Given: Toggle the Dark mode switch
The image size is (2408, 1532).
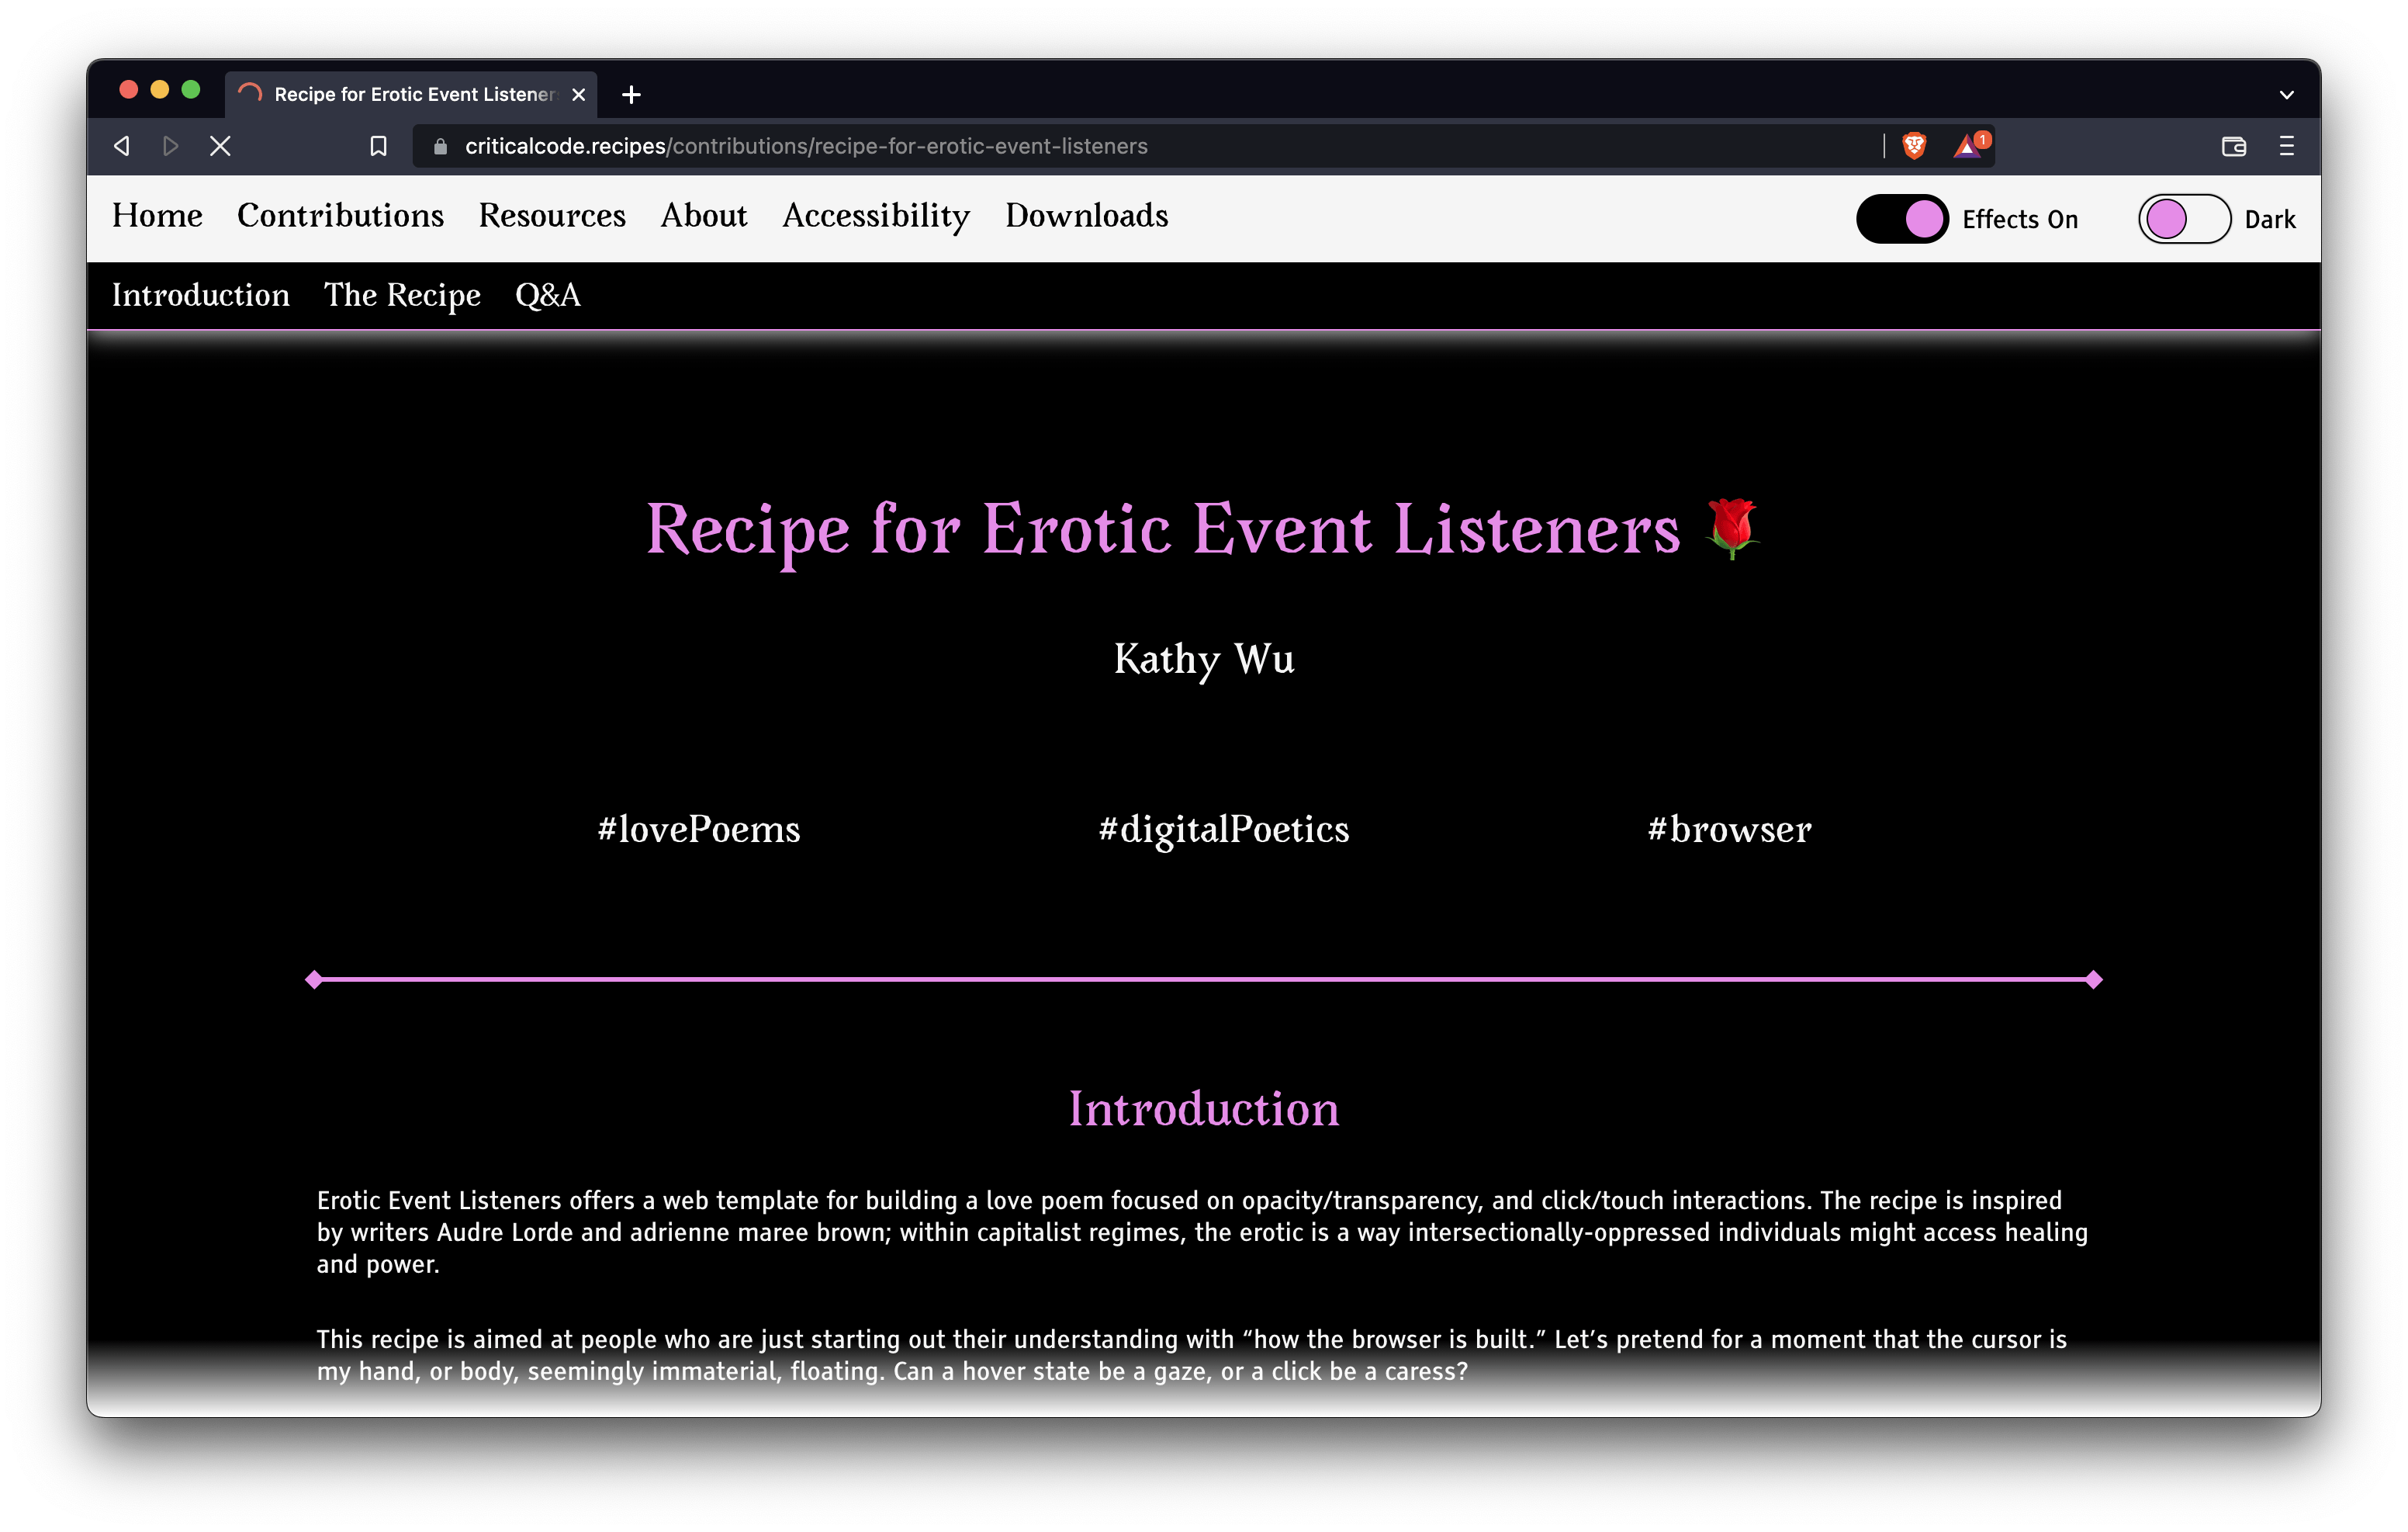Looking at the screenshot, I should (x=2184, y=219).
